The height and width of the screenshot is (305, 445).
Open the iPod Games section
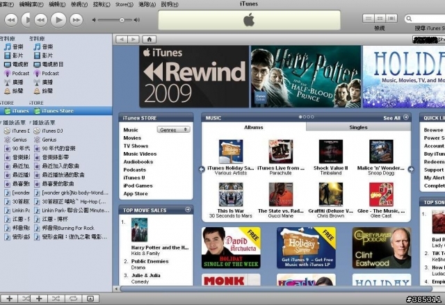138,186
